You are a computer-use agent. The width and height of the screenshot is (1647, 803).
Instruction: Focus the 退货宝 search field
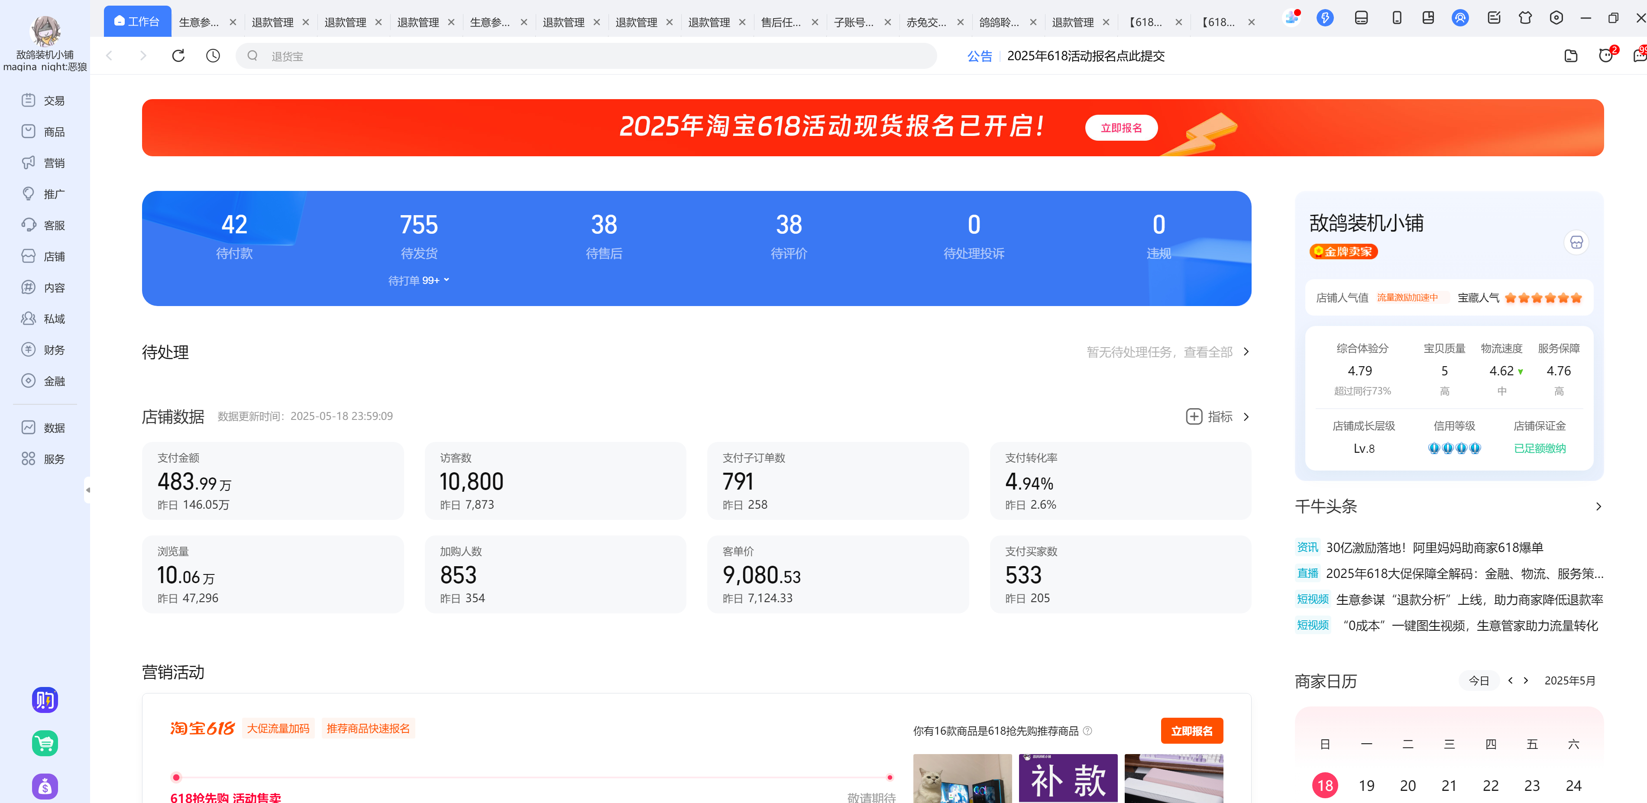click(x=586, y=56)
